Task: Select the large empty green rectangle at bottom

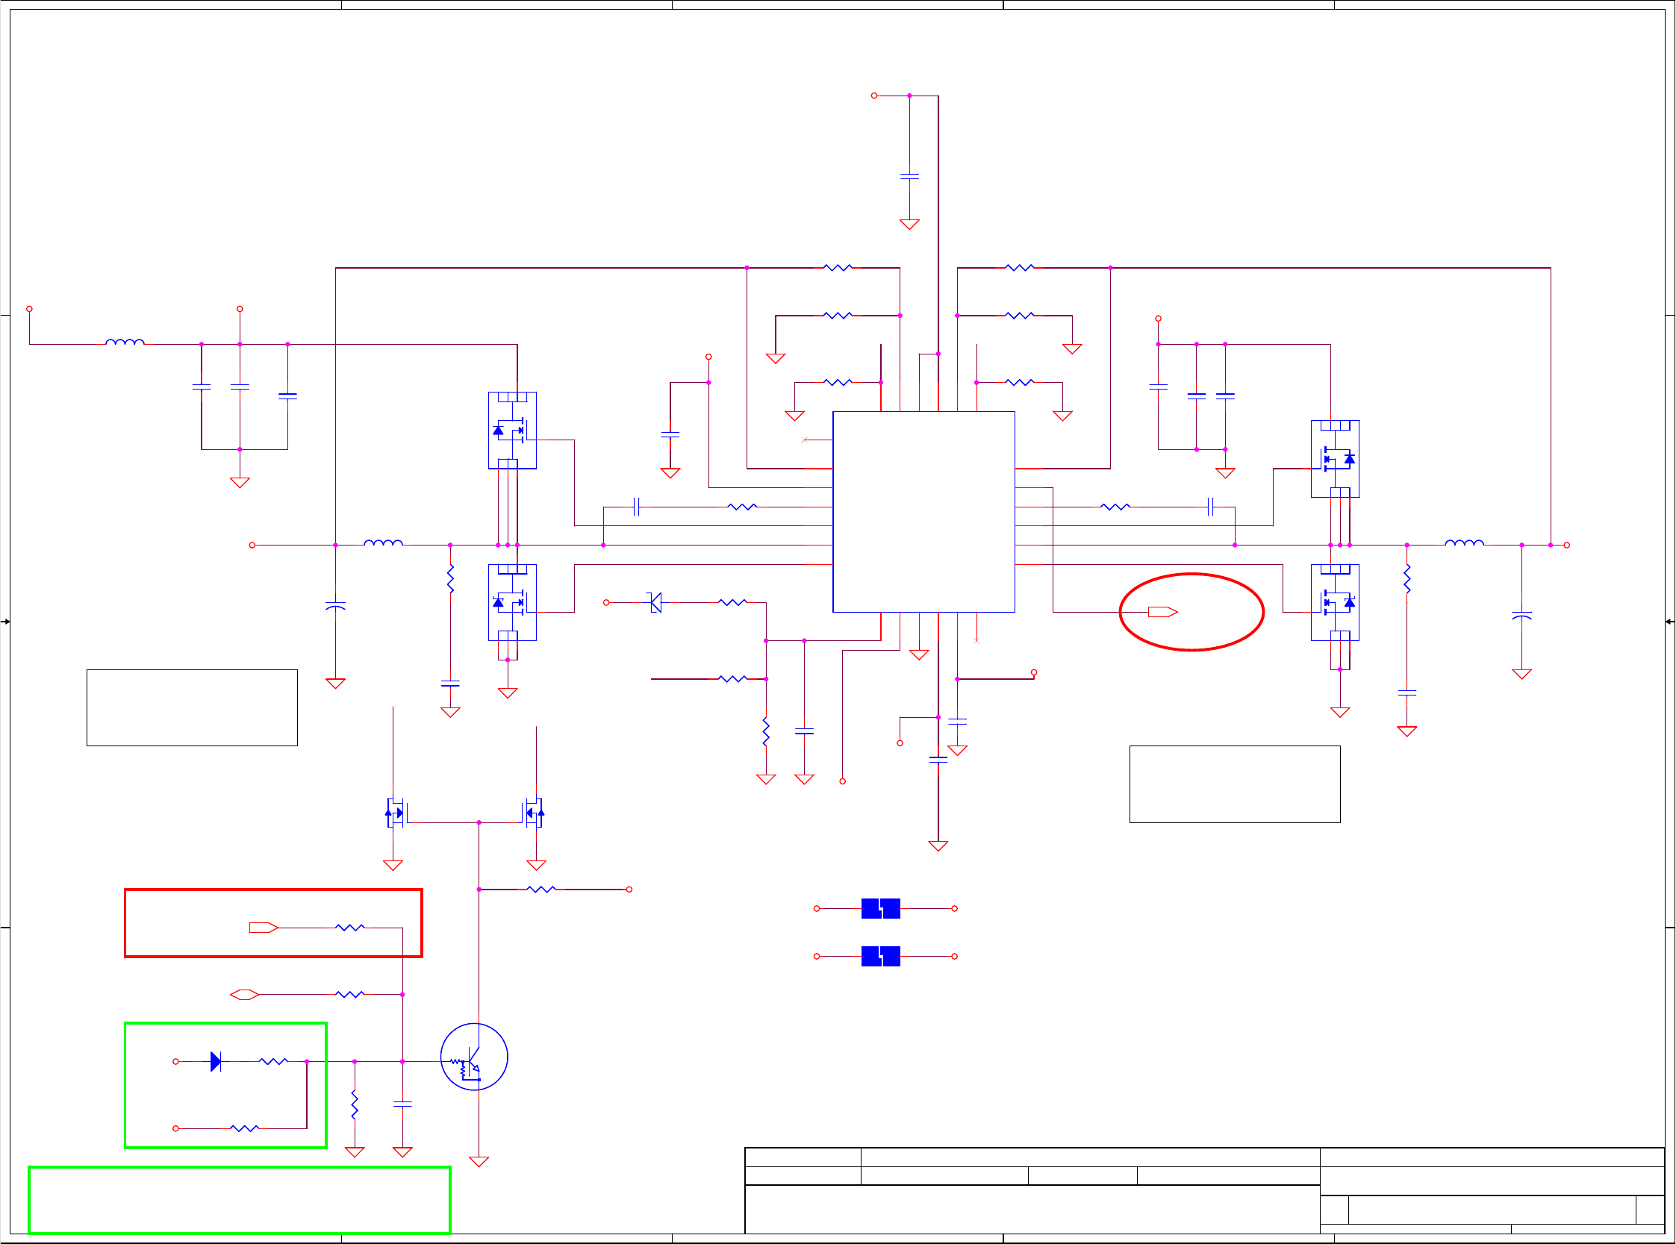Action: tap(240, 1199)
